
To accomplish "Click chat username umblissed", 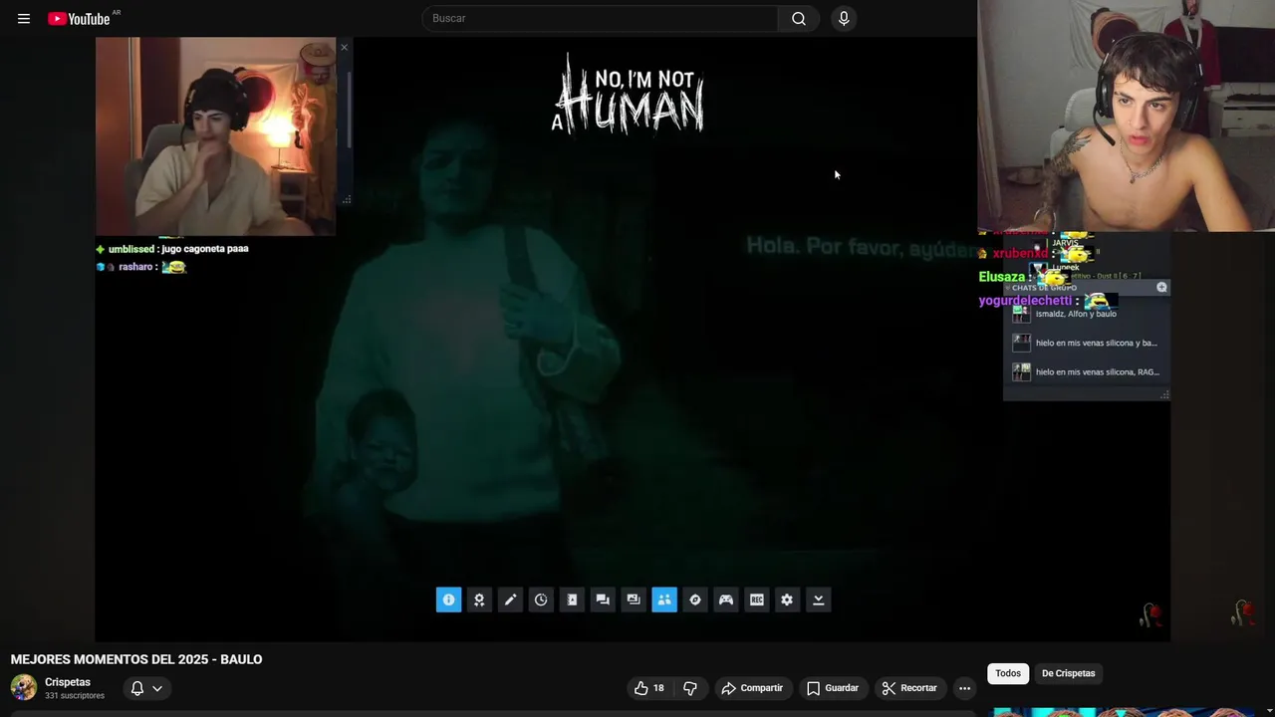I will [131, 249].
